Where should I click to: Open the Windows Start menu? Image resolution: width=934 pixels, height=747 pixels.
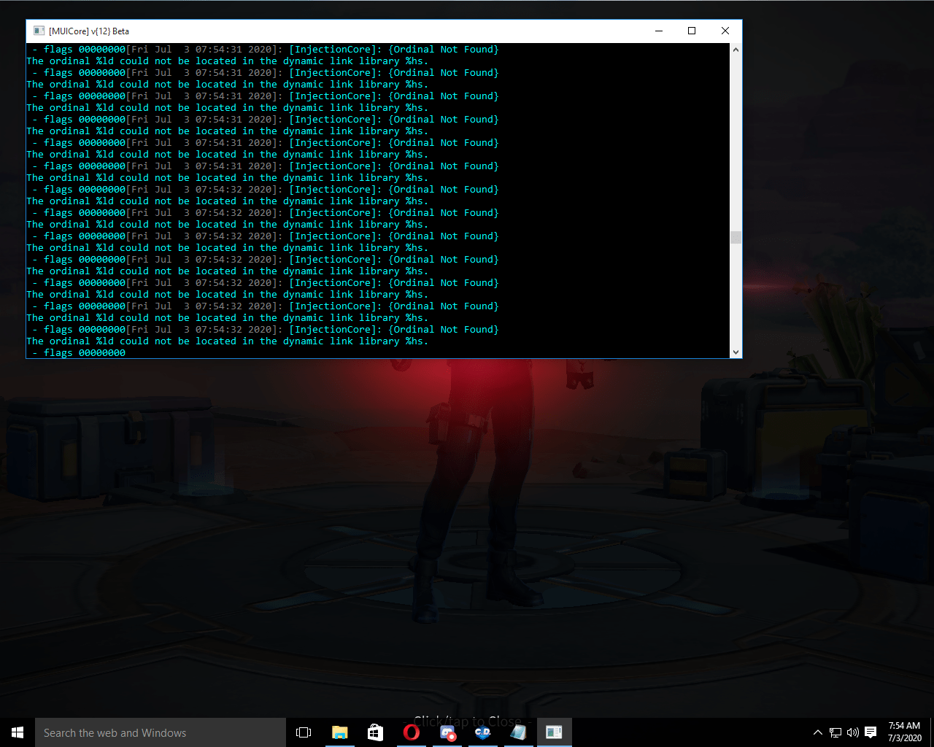pyautogui.click(x=18, y=732)
